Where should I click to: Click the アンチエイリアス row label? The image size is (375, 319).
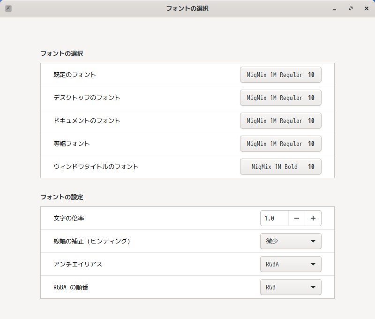(x=78, y=264)
